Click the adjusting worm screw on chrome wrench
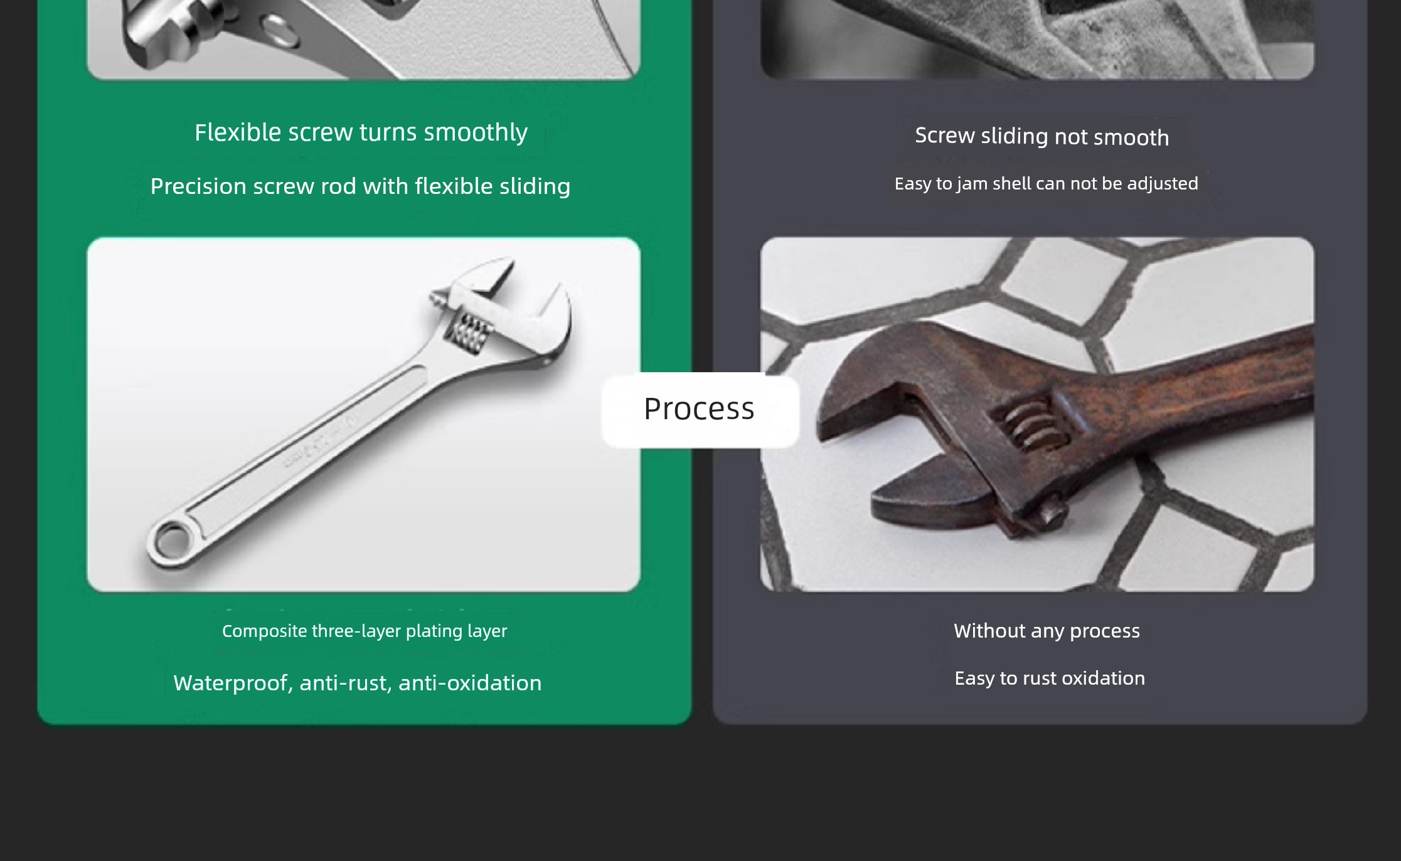Viewport: 1401px width, 861px height. point(467,332)
